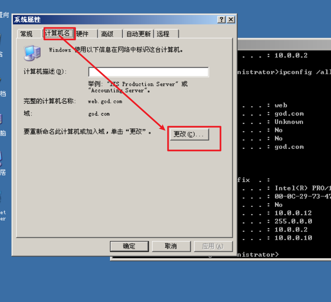The height and width of the screenshot is (302, 331).
Task: Click the question mark help icon
Action: pos(222,20)
